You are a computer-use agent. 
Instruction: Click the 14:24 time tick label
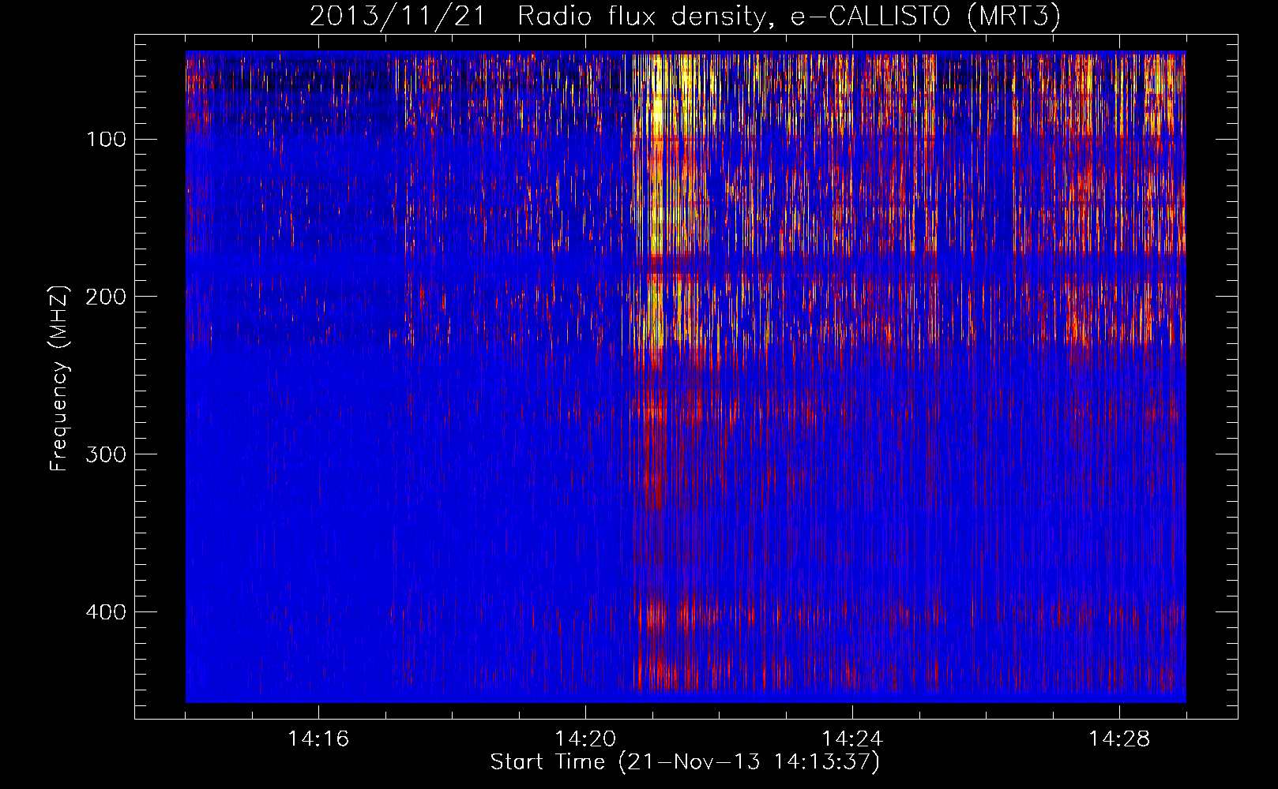(852, 739)
